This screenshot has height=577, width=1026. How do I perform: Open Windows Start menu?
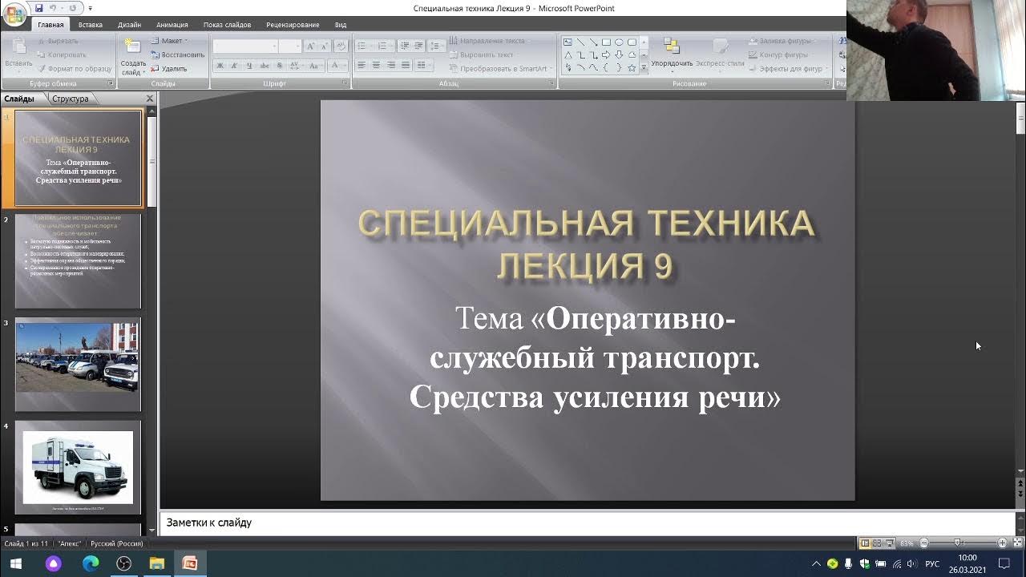click(15, 563)
